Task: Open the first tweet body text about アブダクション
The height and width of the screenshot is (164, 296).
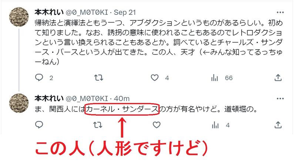Action: click(159, 42)
